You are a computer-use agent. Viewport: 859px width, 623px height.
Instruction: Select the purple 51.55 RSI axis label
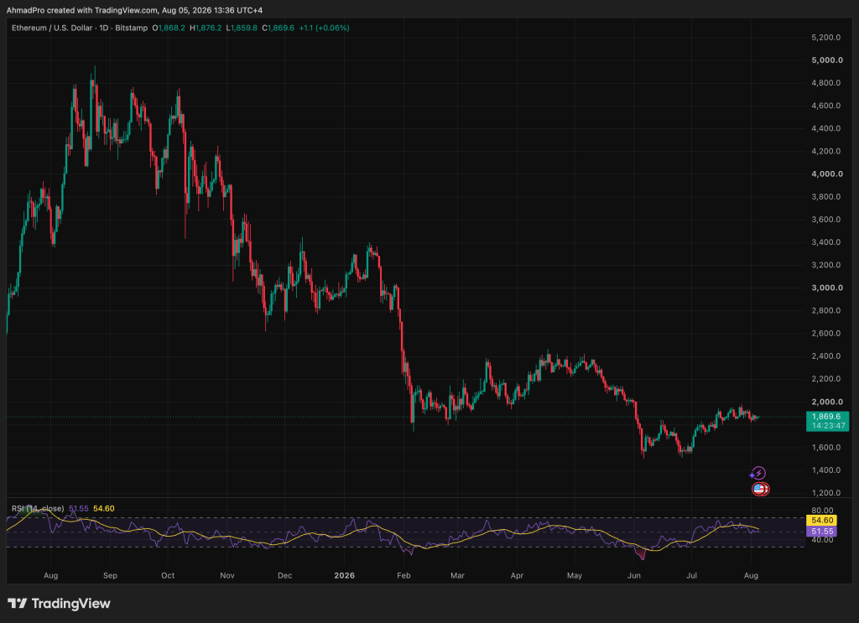point(822,531)
